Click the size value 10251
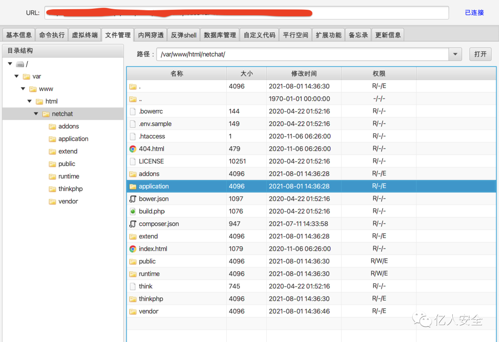 (x=237, y=161)
